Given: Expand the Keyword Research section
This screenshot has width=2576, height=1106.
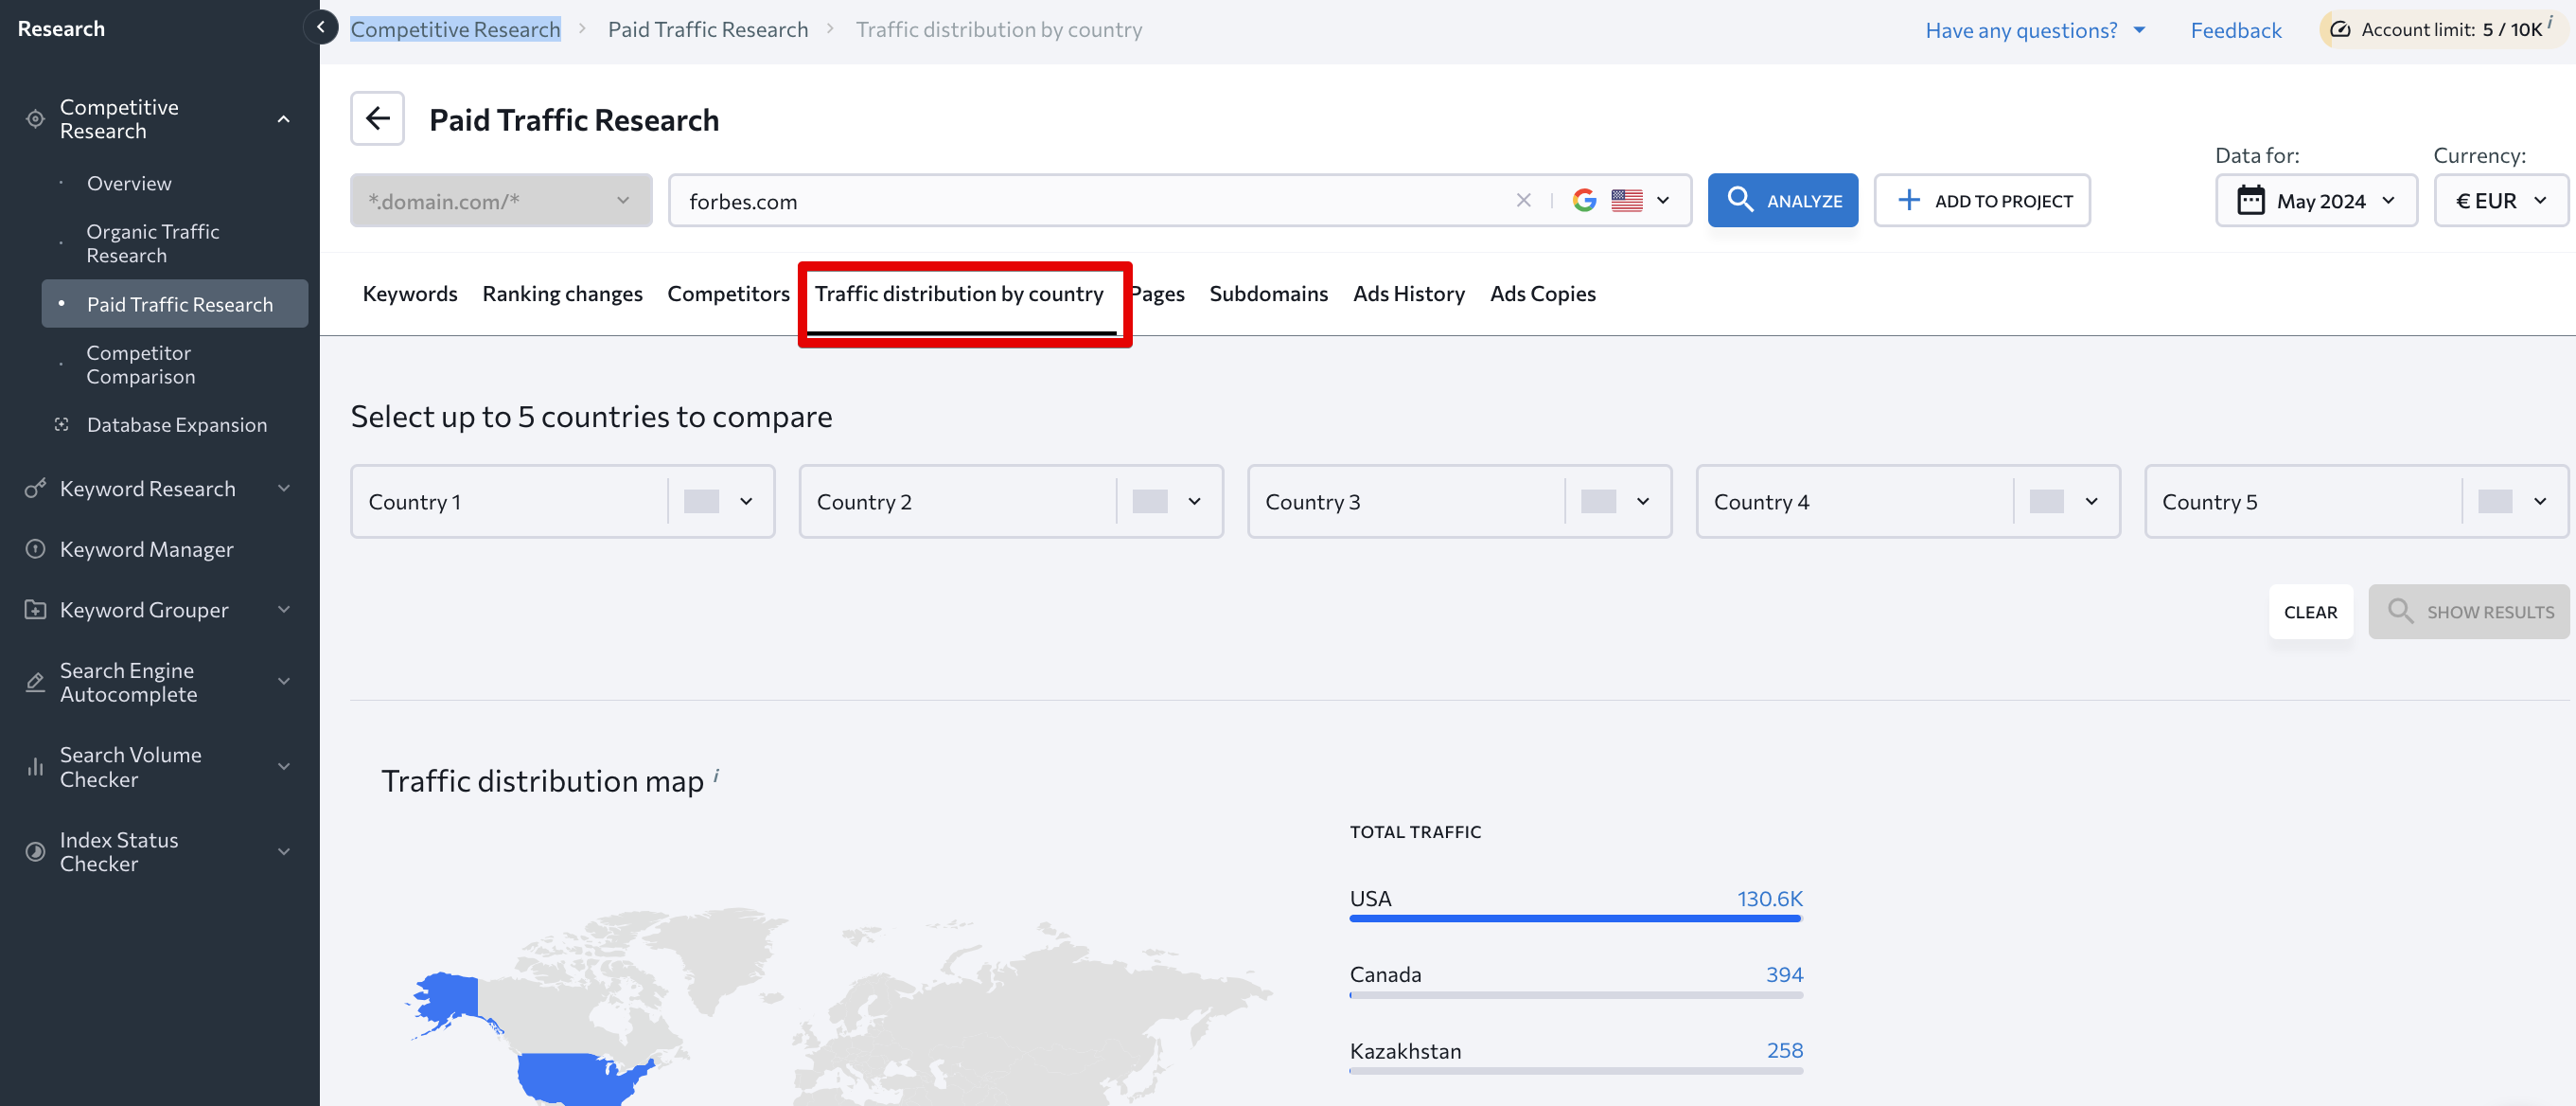Looking at the screenshot, I should (284, 489).
